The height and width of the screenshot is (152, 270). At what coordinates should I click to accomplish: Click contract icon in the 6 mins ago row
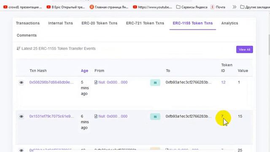96,117
